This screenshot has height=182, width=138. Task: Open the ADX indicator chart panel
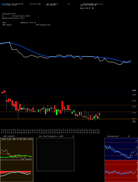tap(17, 149)
